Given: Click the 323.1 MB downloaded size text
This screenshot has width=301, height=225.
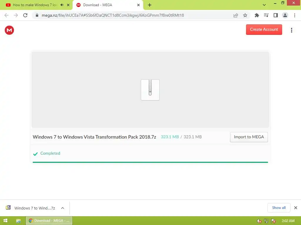Looking at the screenshot, I should point(170,137).
